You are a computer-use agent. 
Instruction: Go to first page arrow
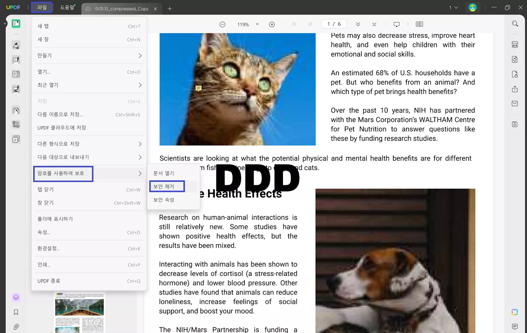294,24
